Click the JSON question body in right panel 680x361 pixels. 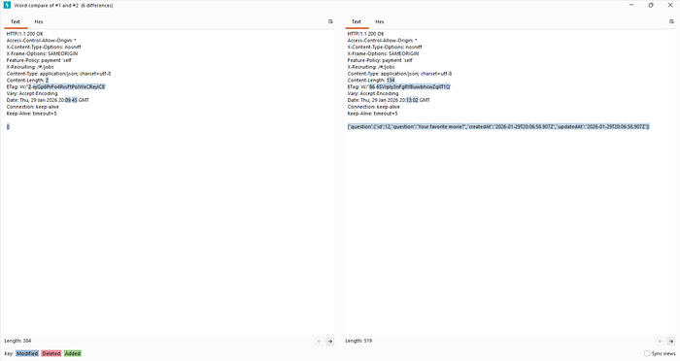(498, 126)
